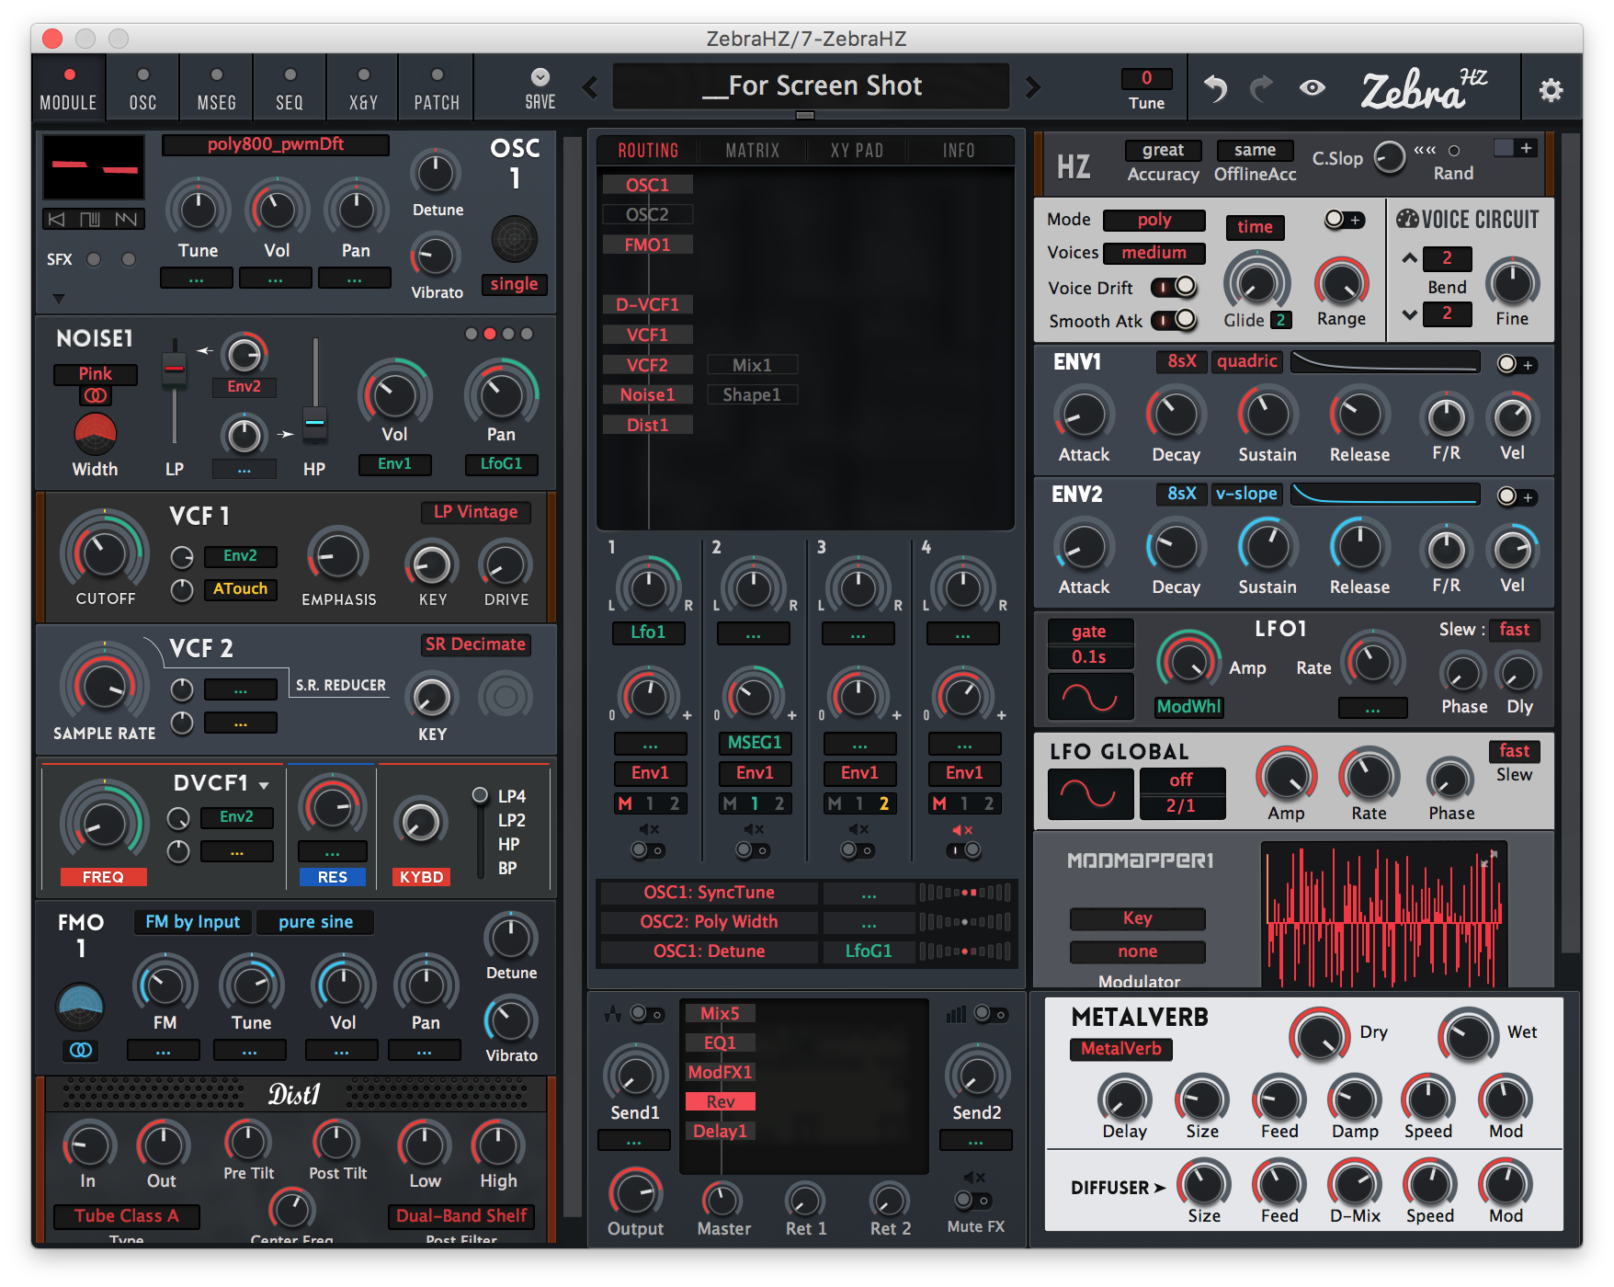Click the NOISE1 width red dome icon
This screenshot has height=1287, width=1614.
[95, 434]
